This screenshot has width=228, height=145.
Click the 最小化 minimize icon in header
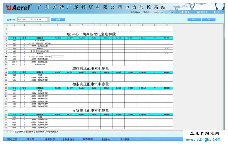(198, 12)
